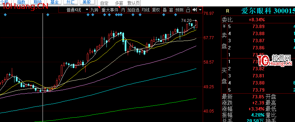This screenshot has height=122, width=295.
Task: Select sell level 5 price 73.89
Action: tap(259, 27)
